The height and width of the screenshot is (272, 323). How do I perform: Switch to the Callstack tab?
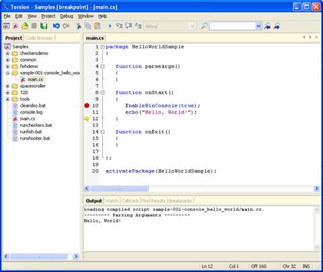[x=130, y=201]
